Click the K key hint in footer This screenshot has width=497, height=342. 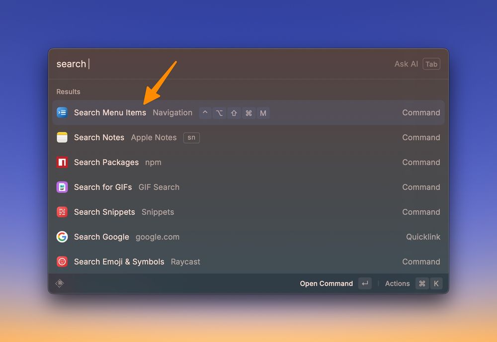click(436, 283)
